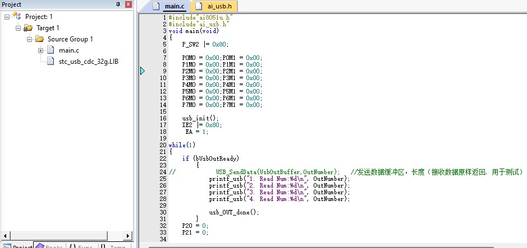The image size is (527, 248).
Task: Click the Source Group 1 folder icon
Action: (x=39, y=39)
